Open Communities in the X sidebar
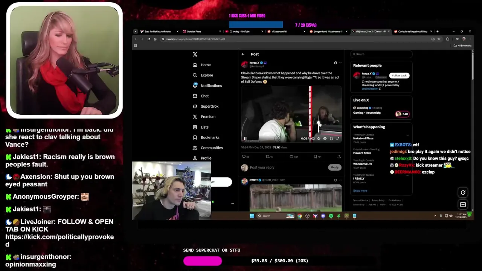This screenshot has height=271, width=482. click(207, 148)
